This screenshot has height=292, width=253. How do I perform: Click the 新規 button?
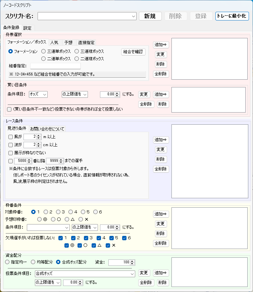point(150,16)
